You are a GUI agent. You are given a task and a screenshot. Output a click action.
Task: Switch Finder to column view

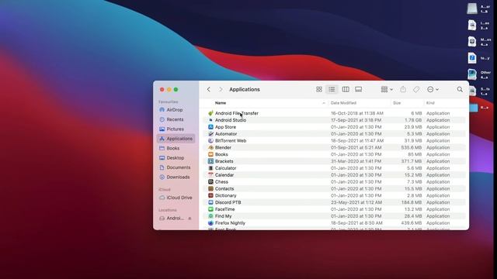[346, 90]
